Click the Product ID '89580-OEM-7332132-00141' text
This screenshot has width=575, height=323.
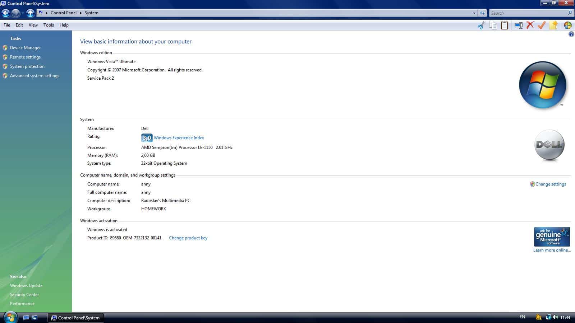click(x=136, y=238)
